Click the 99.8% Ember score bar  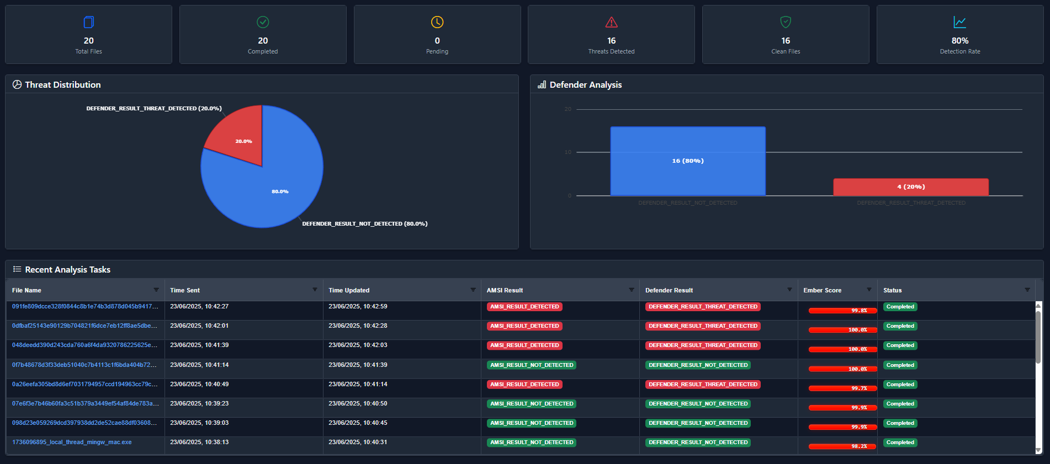click(x=842, y=311)
